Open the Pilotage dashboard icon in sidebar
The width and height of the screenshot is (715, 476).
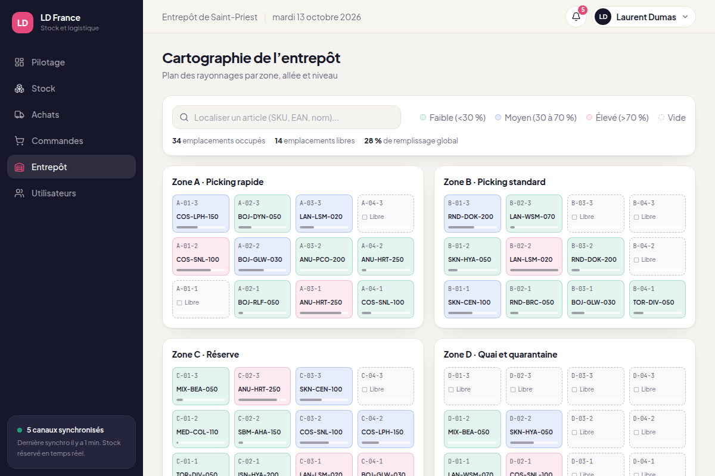click(20, 62)
